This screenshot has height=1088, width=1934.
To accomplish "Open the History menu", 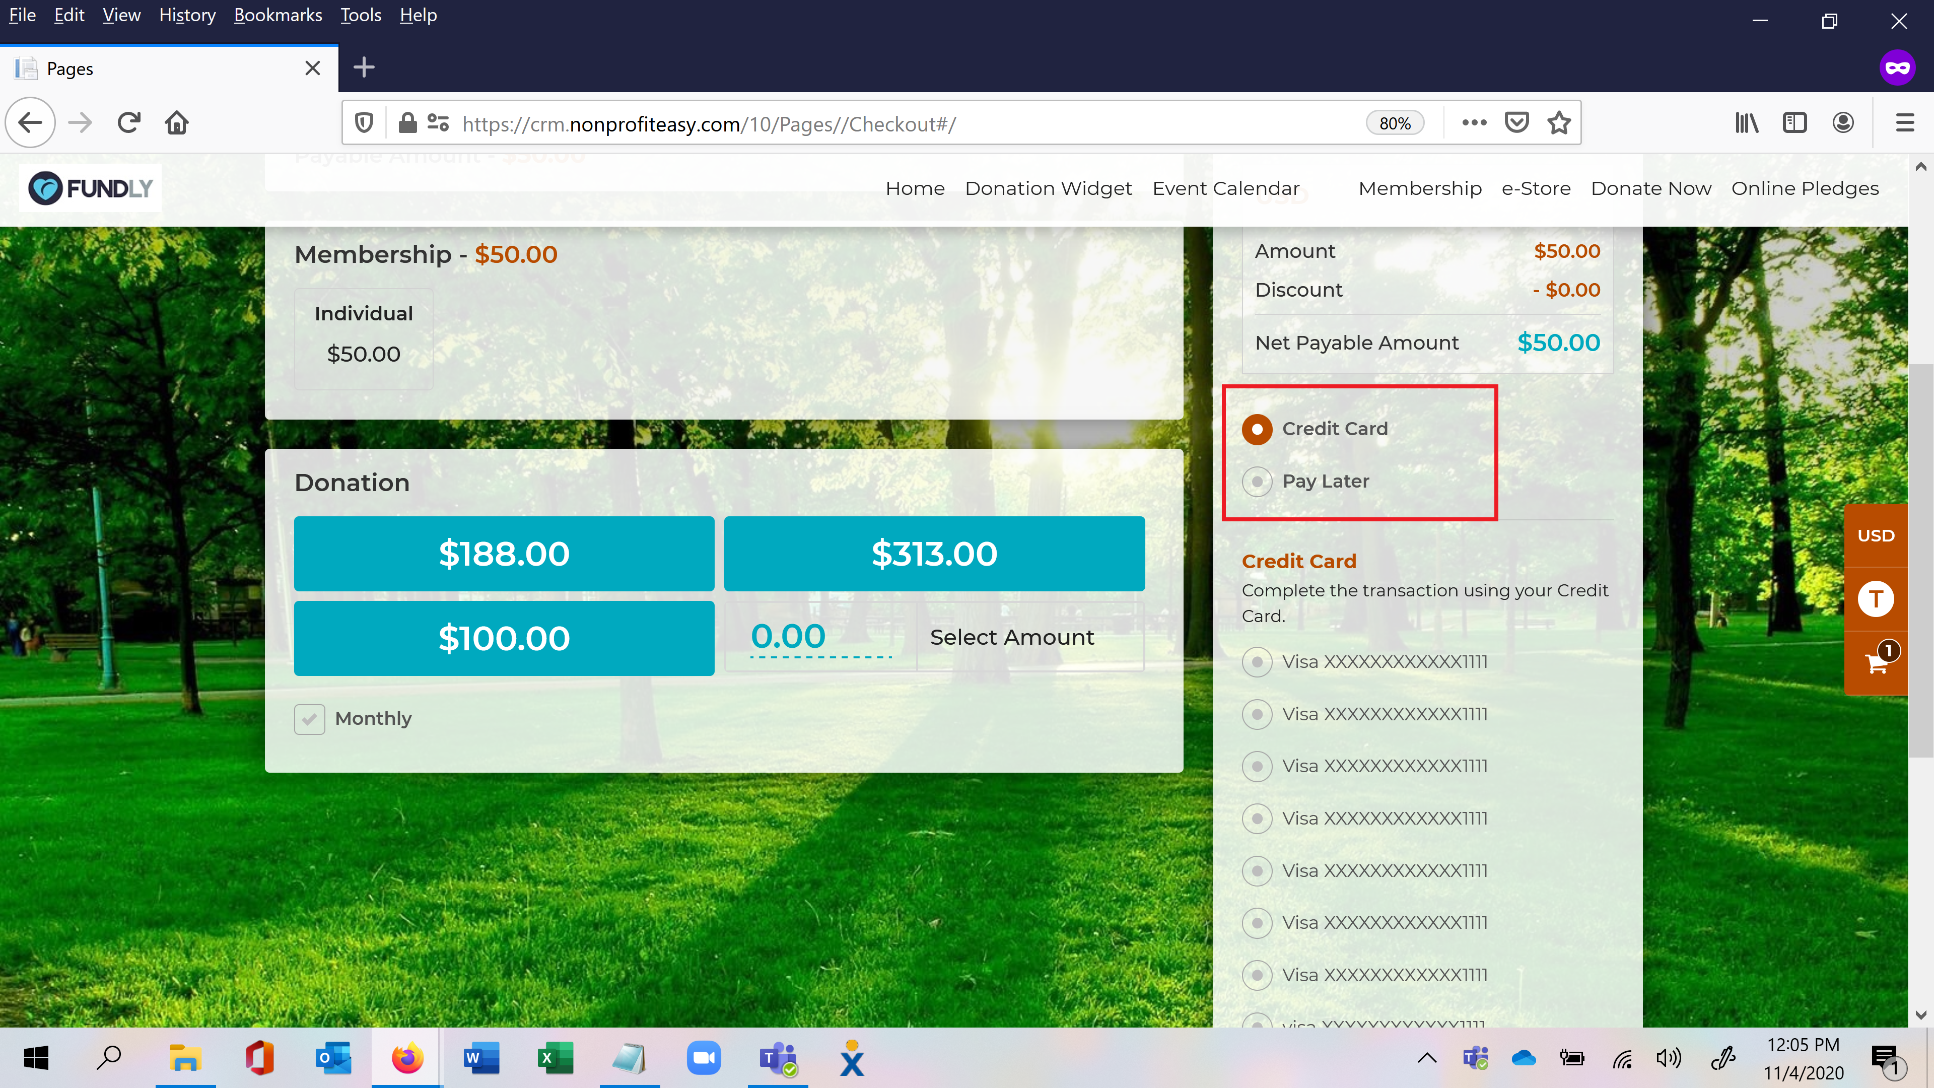I will point(187,15).
